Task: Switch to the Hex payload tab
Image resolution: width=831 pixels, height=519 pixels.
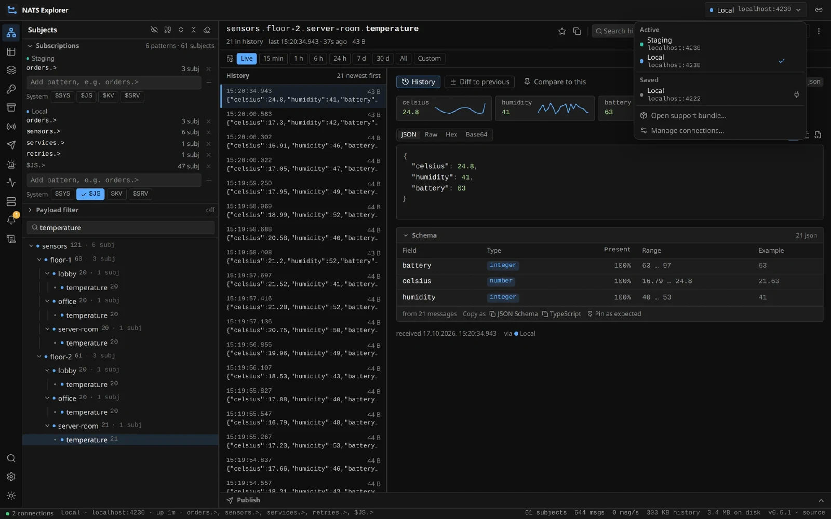Action: 451,134
